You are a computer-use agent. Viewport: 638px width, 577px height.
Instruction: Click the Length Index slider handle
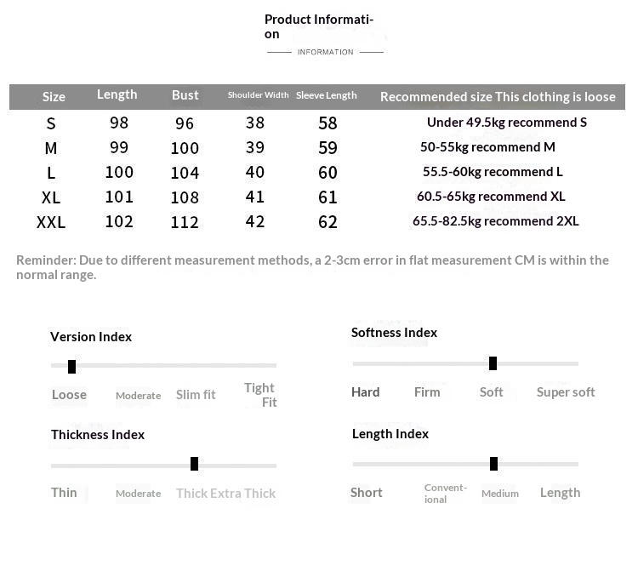pos(493,464)
